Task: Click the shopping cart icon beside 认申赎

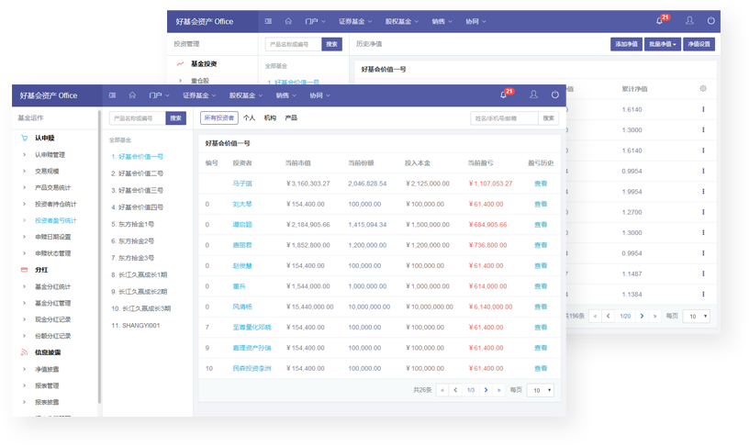Action: (24, 138)
